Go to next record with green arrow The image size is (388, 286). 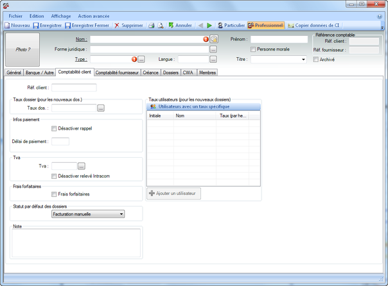[209, 26]
